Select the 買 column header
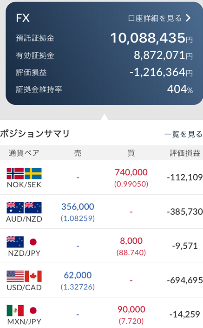The height and width of the screenshot is (328, 203). (x=131, y=153)
